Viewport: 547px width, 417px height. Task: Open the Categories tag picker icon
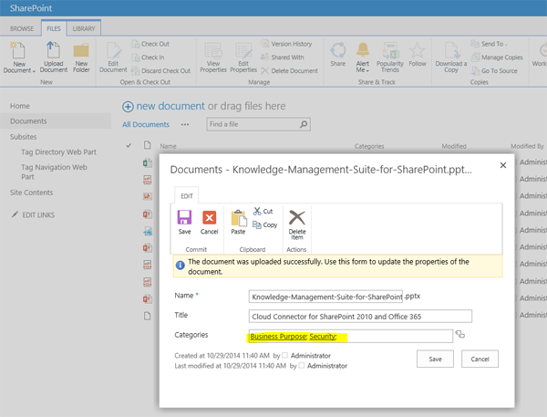pyautogui.click(x=460, y=334)
